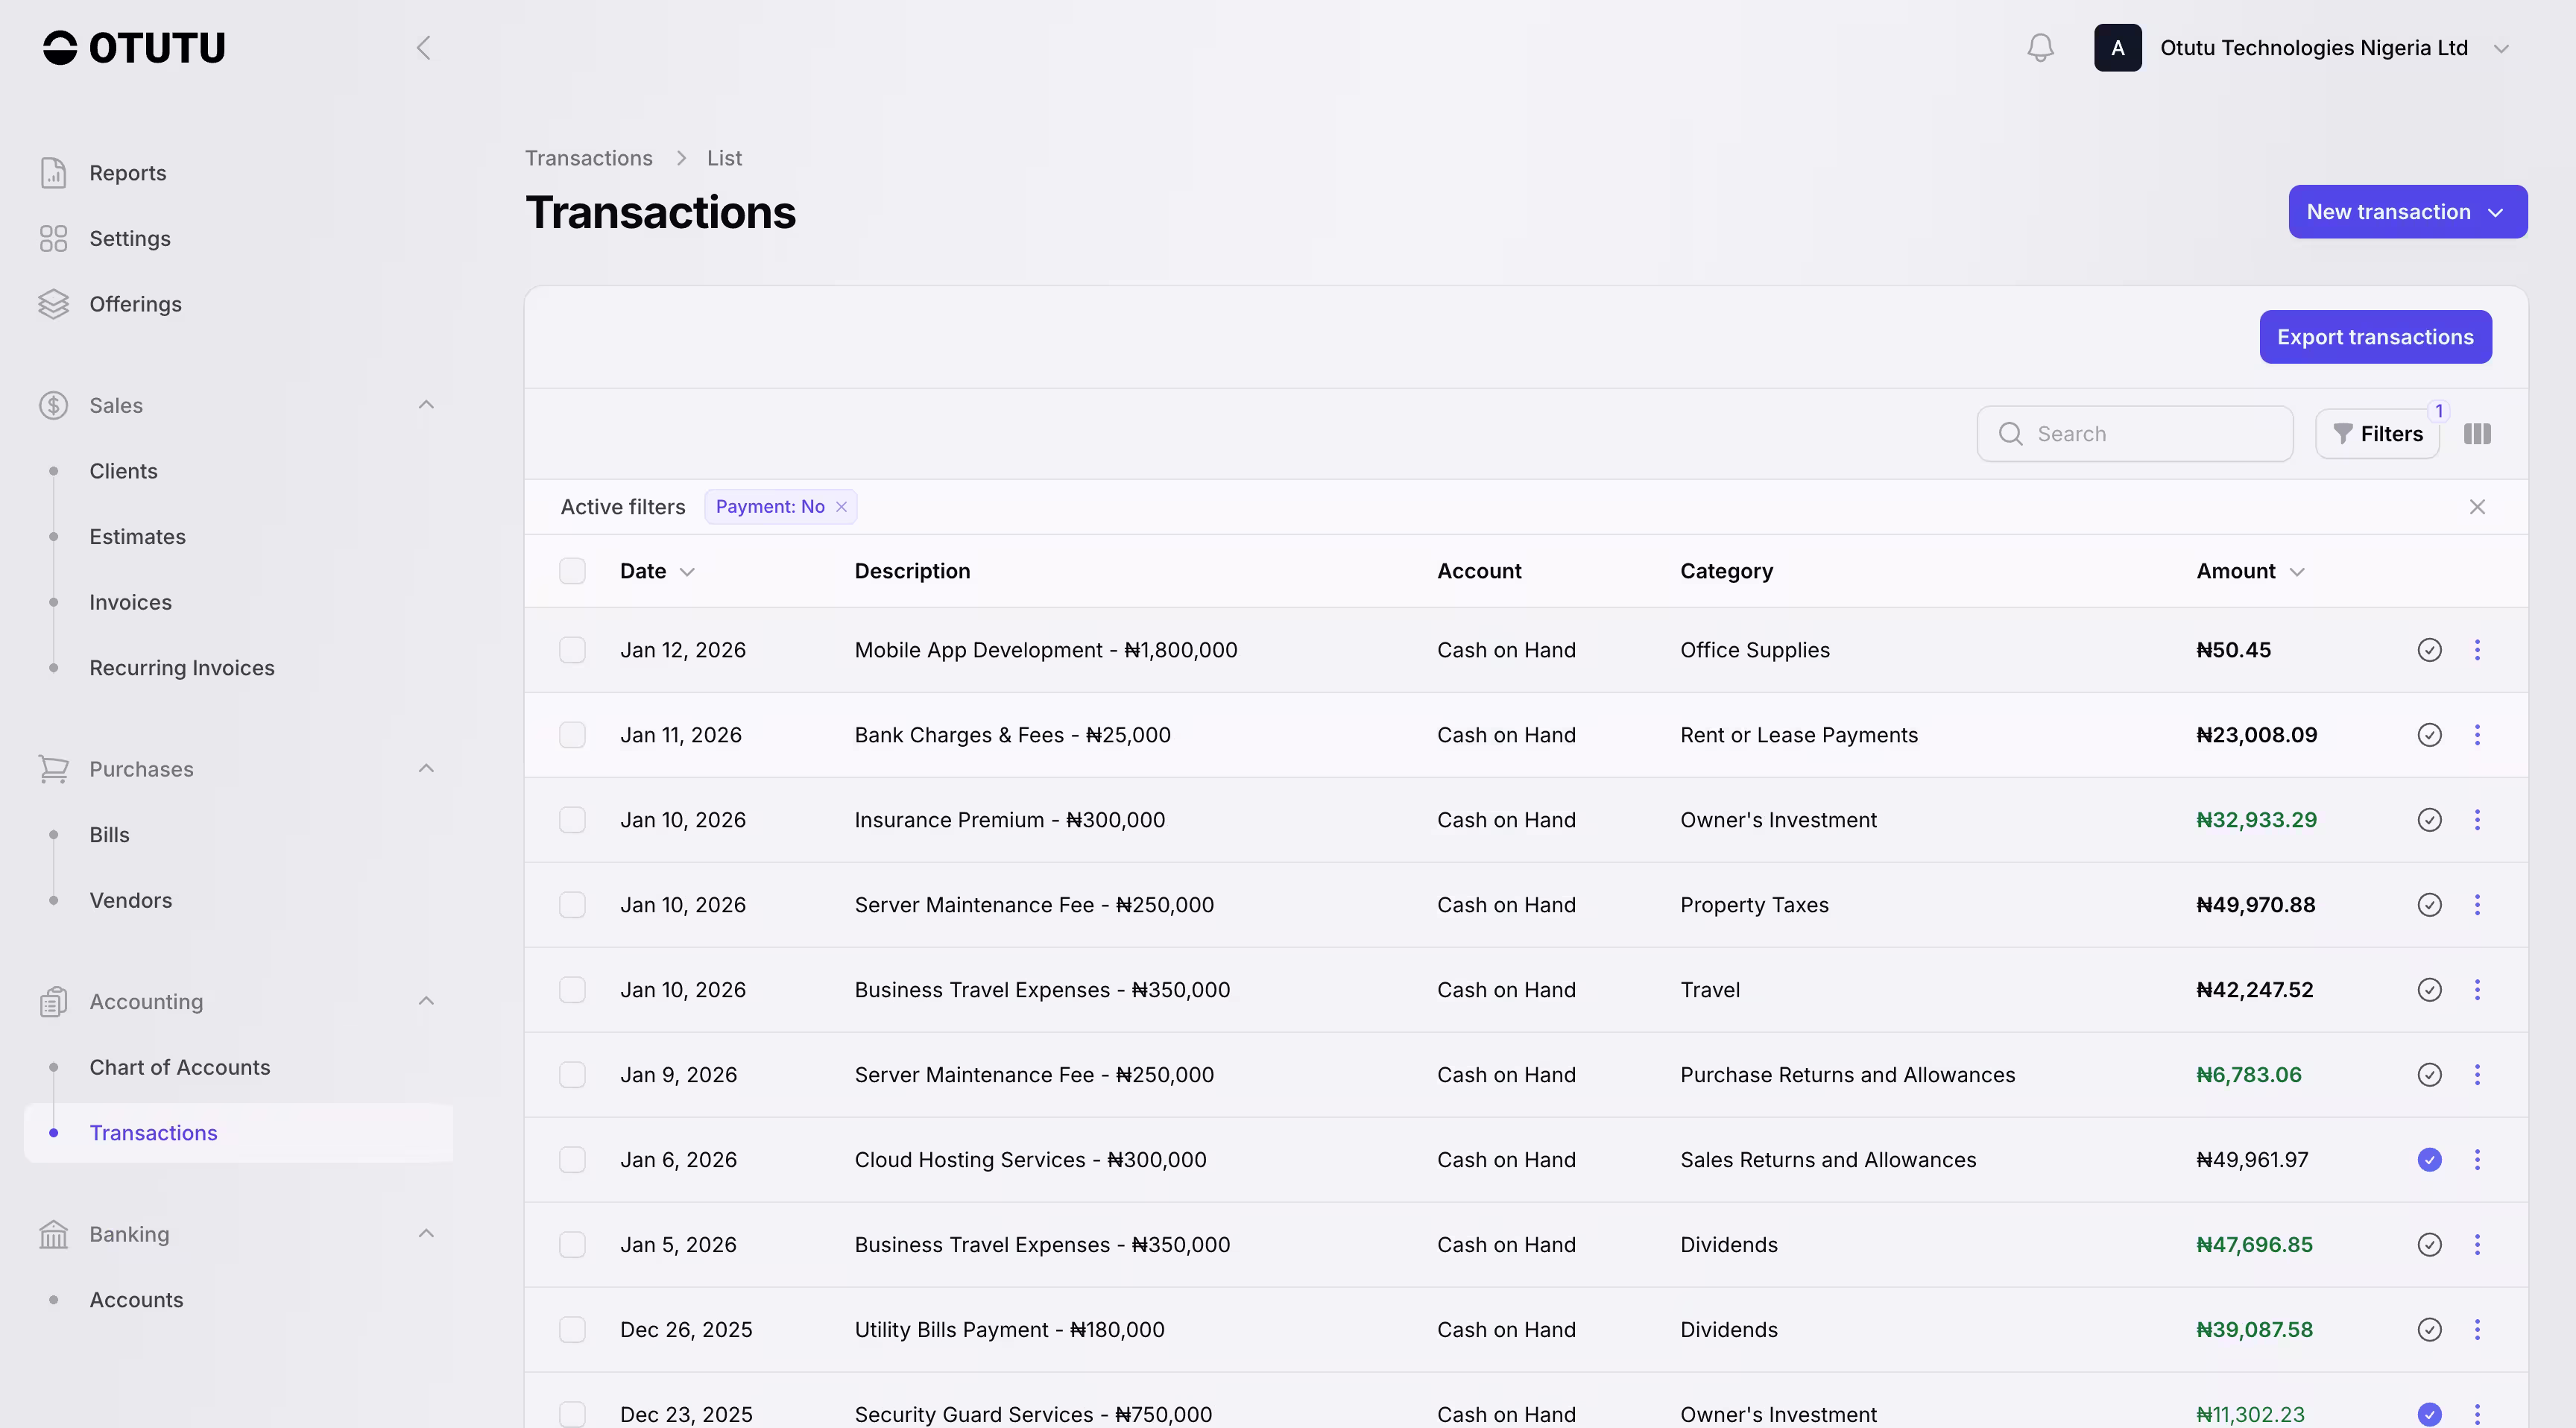Image resolution: width=2576 pixels, height=1428 pixels.
Task: Collapse the sidebar with the arrow icon
Action: pos(423,48)
